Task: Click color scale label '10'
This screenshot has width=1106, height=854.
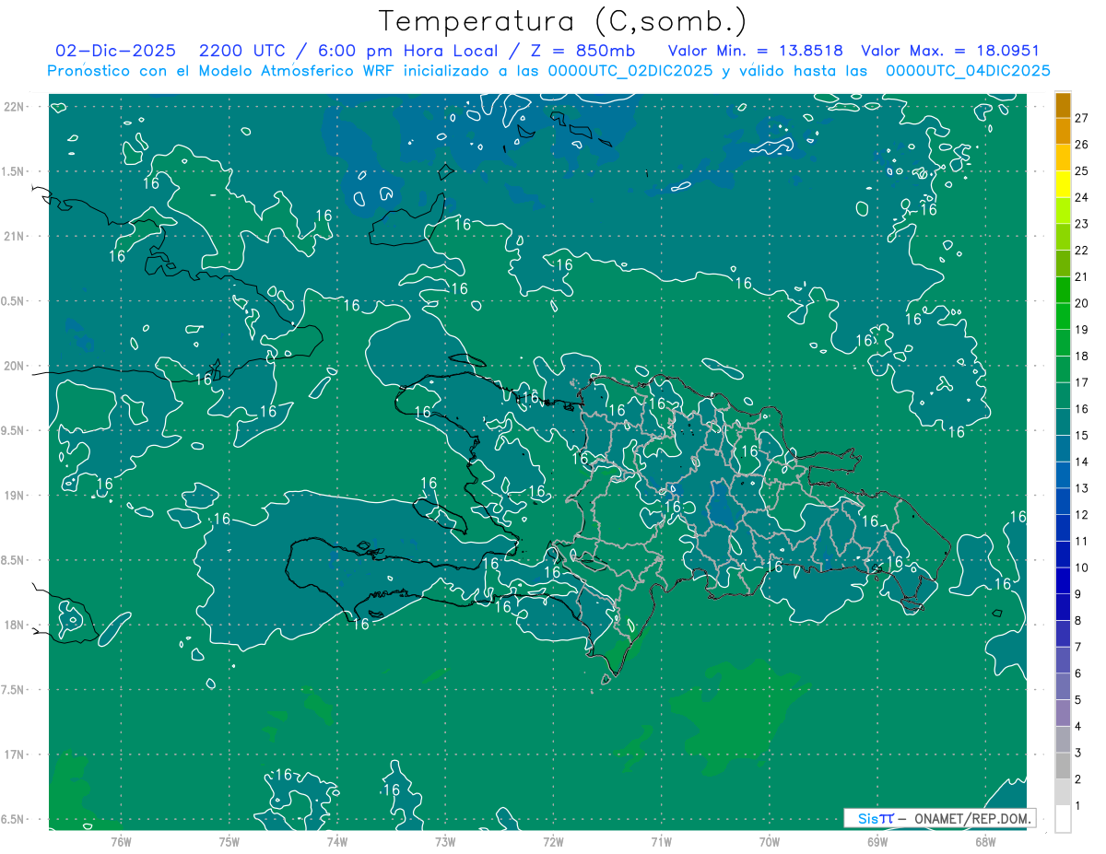Action: (x=1081, y=567)
